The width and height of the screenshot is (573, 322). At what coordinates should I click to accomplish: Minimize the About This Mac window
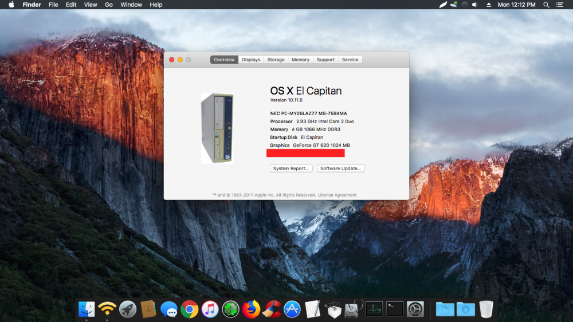click(180, 60)
